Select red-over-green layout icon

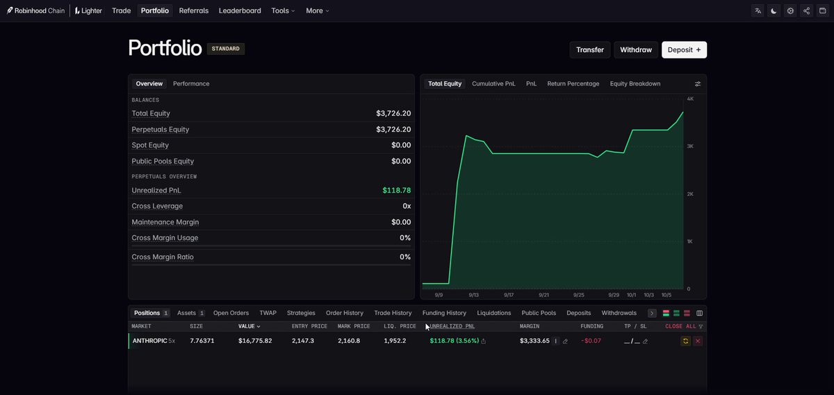(667, 313)
